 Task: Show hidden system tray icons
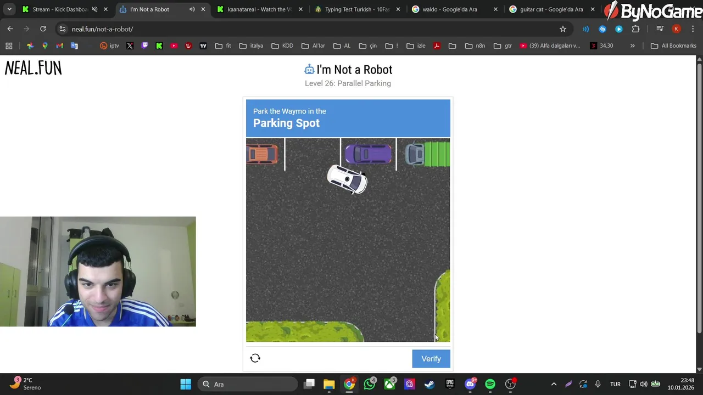pos(554,384)
